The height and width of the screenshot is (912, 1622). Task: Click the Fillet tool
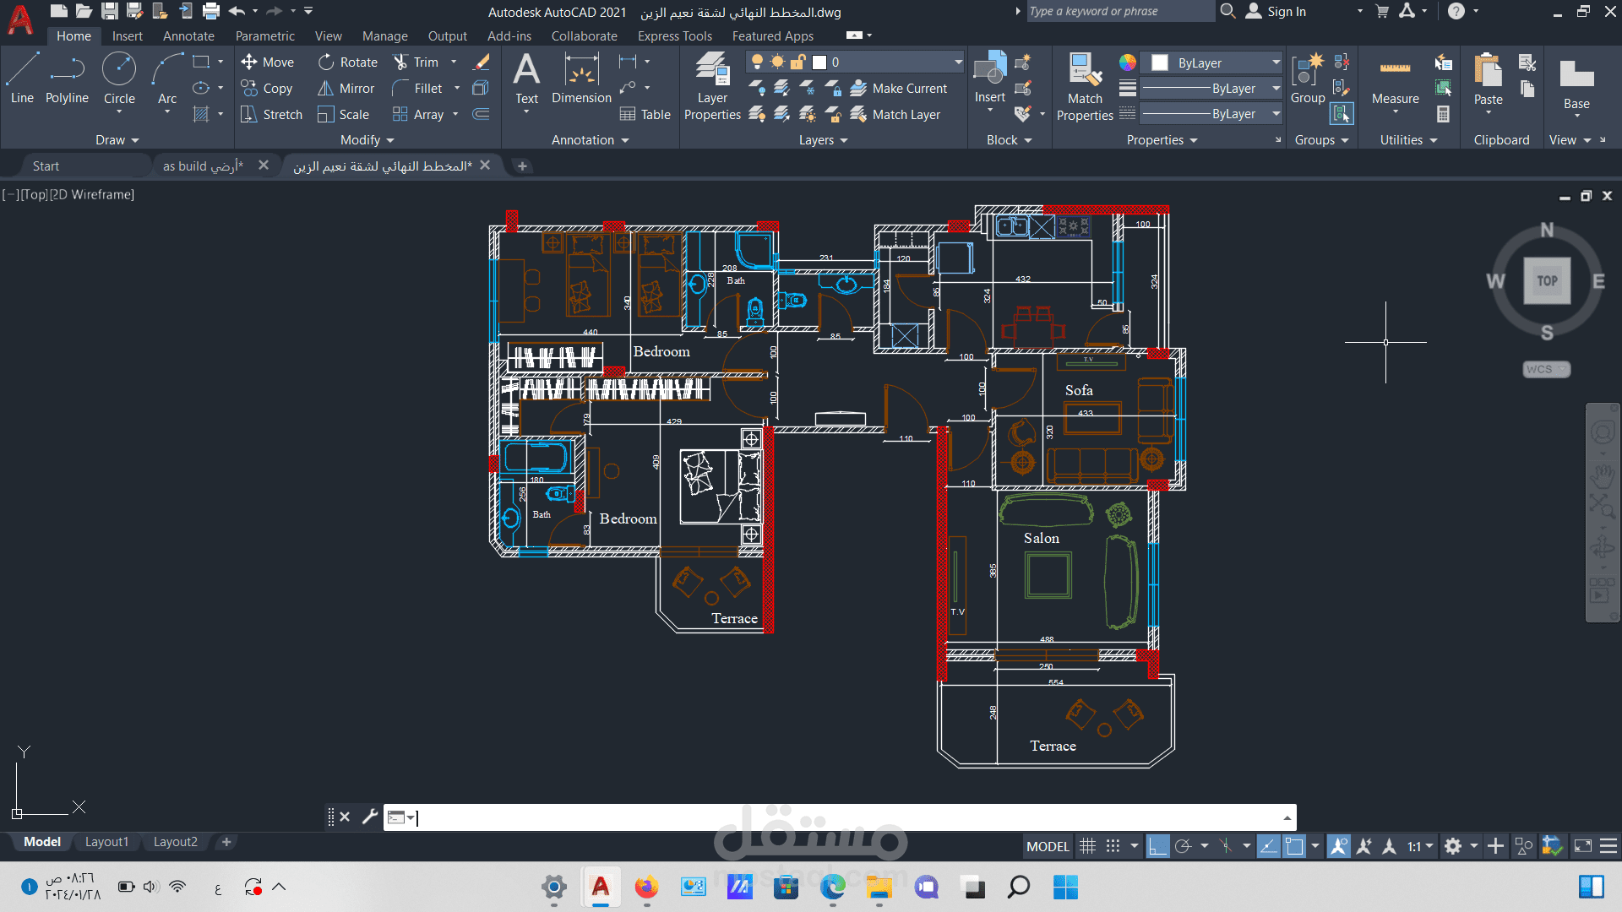point(417,89)
